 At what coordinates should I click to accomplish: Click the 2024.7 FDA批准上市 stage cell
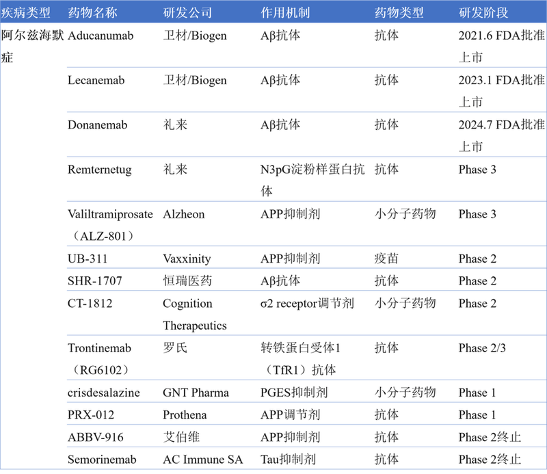(502, 135)
